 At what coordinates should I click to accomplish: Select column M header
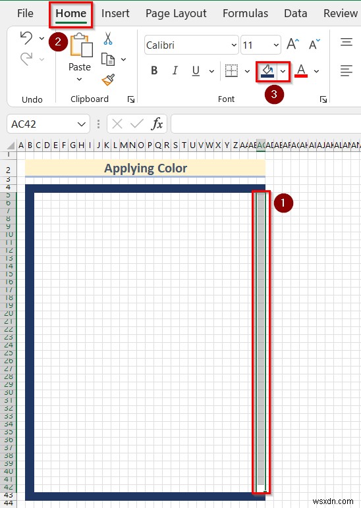coord(124,145)
